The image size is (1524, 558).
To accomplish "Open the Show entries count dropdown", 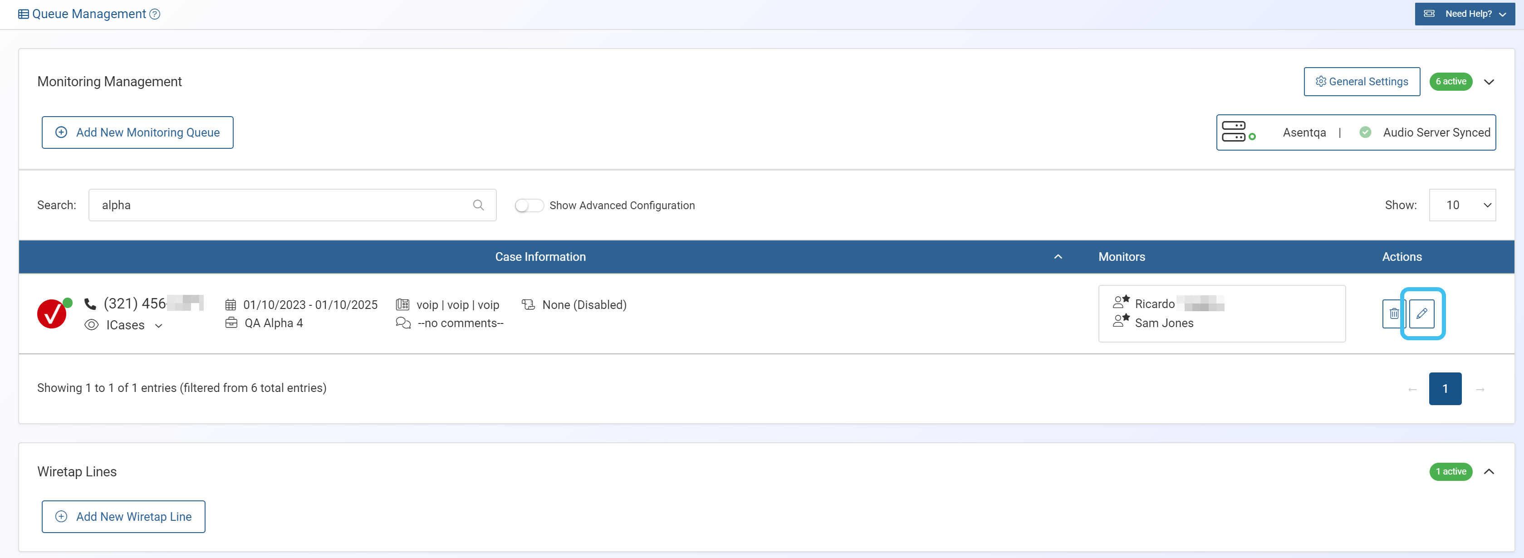I will coord(1462,205).
